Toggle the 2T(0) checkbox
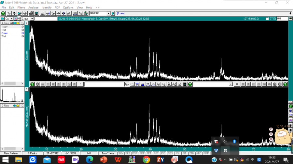The width and height of the screenshot is (293, 164). pyautogui.click(x=267, y=19)
